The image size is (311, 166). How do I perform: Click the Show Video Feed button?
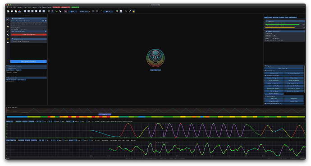(155, 70)
